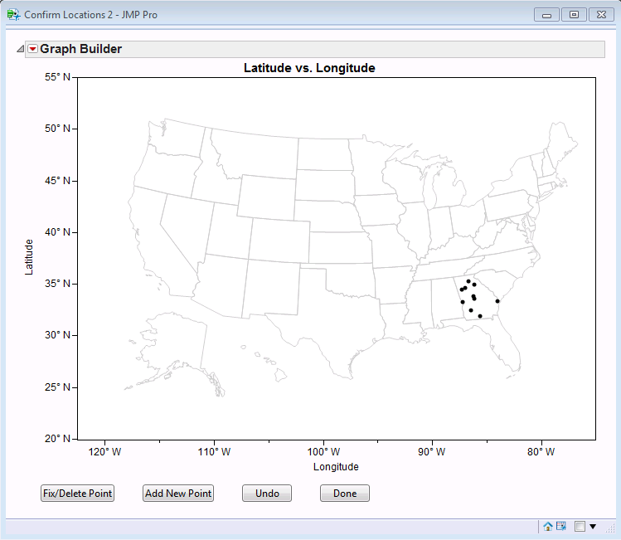This screenshot has width=621, height=540.
Task: Click the 25° N latitude axis tick label
Action: [x=57, y=387]
